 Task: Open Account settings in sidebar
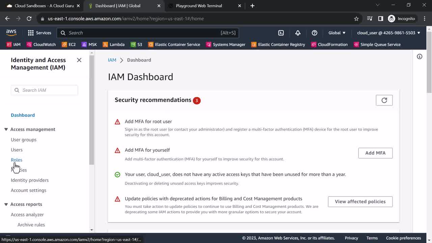tap(28, 190)
